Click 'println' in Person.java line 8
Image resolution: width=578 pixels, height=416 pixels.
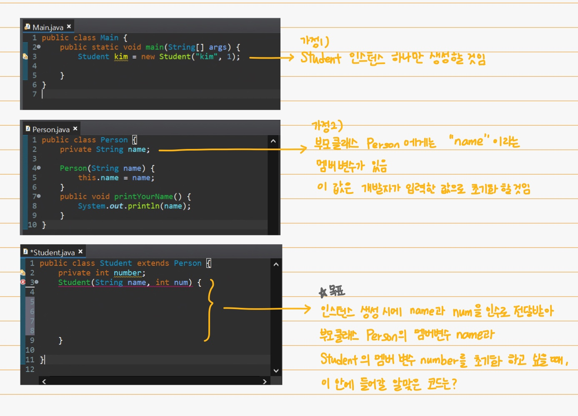(143, 206)
